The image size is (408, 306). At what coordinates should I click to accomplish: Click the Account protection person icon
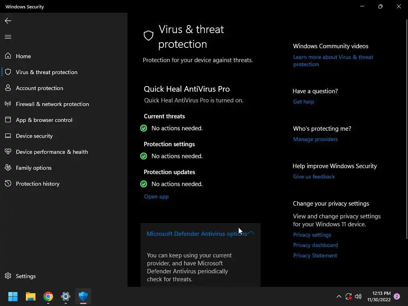[8, 88]
